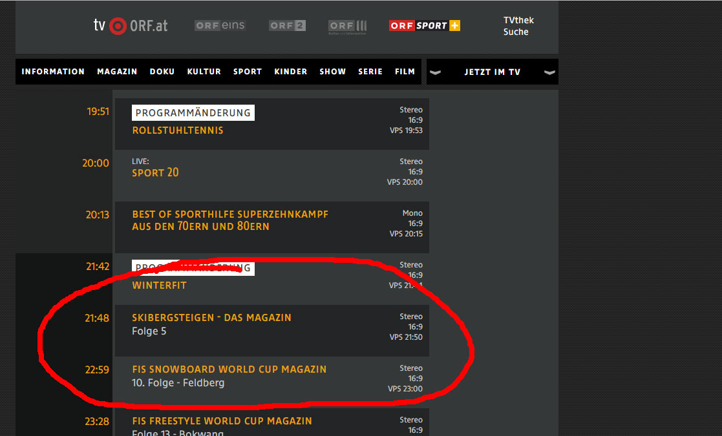Image resolution: width=722 pixels, height=436 pixels.
Task: Click Stereo label in the Rollstuhltennis row
Action: [411, 110]
